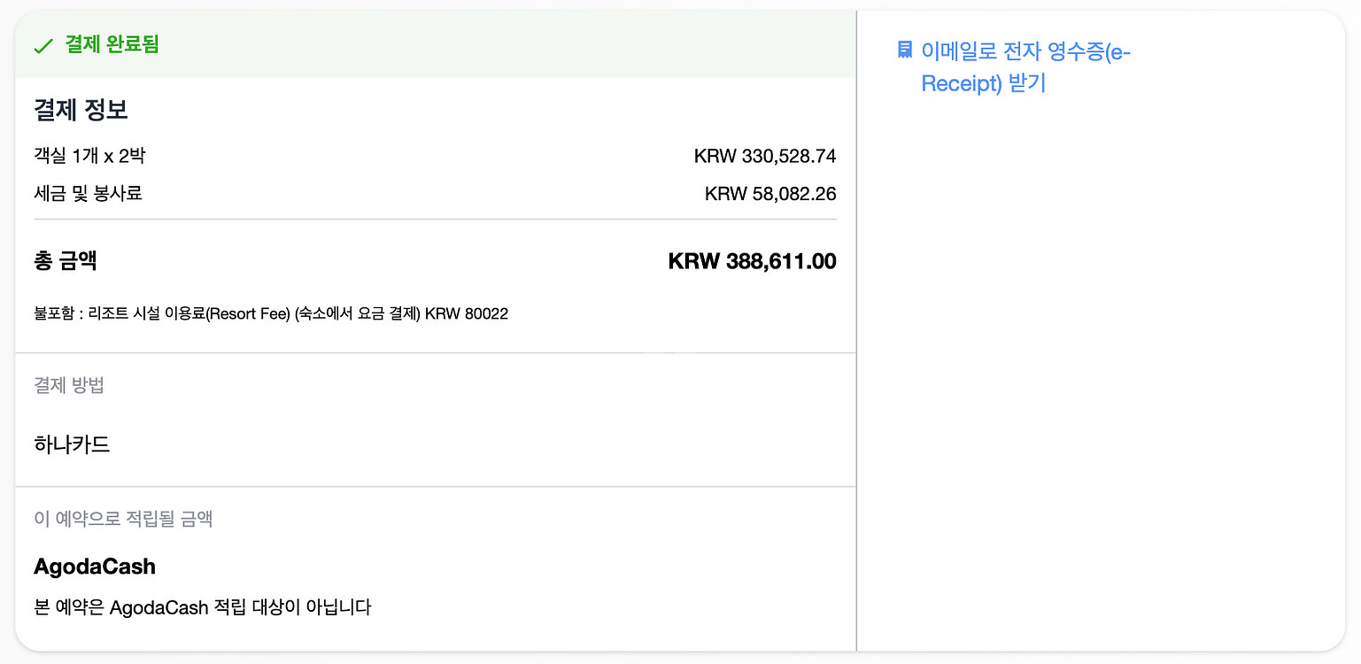Click the AgodaCash ineligibility message
1361x664 pixels.
(x=202, y=607)
